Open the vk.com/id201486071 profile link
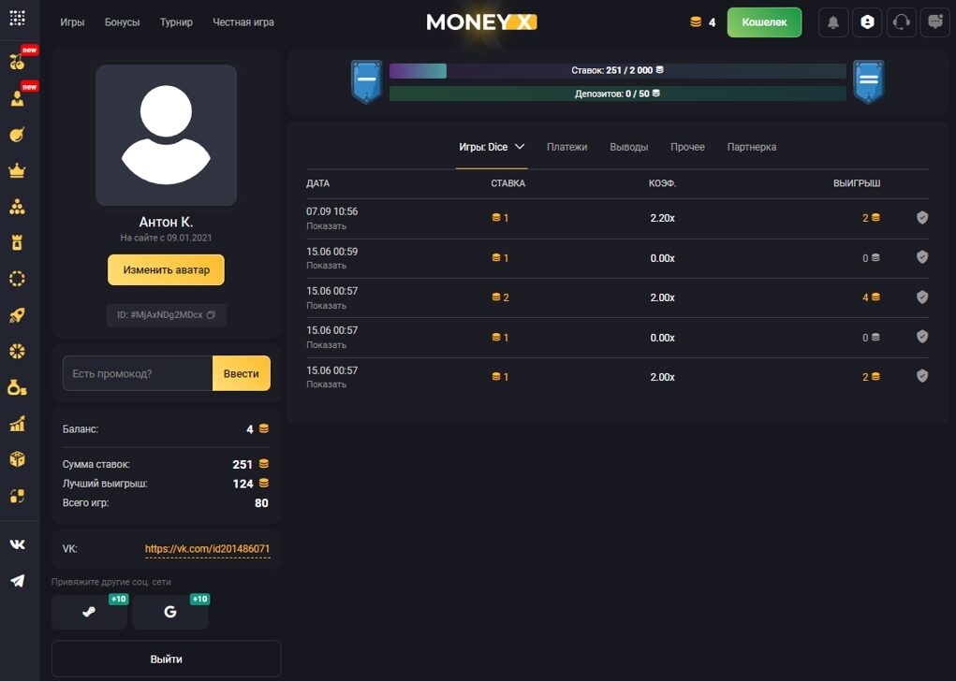956x681 pixels. click(x=207, y=549)
